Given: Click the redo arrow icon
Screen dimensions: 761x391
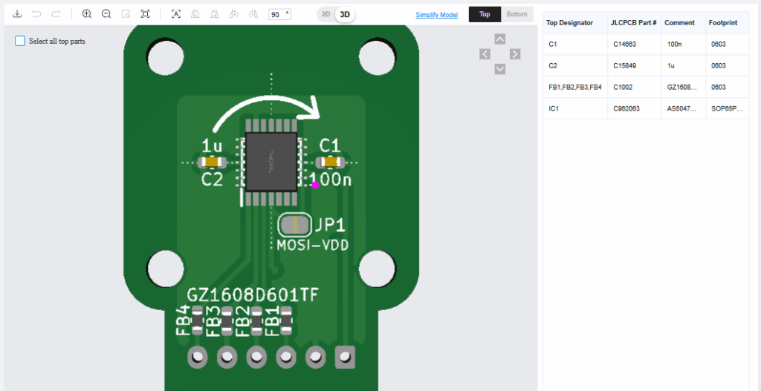Looking at the screenshot, I should pos(56,14).
